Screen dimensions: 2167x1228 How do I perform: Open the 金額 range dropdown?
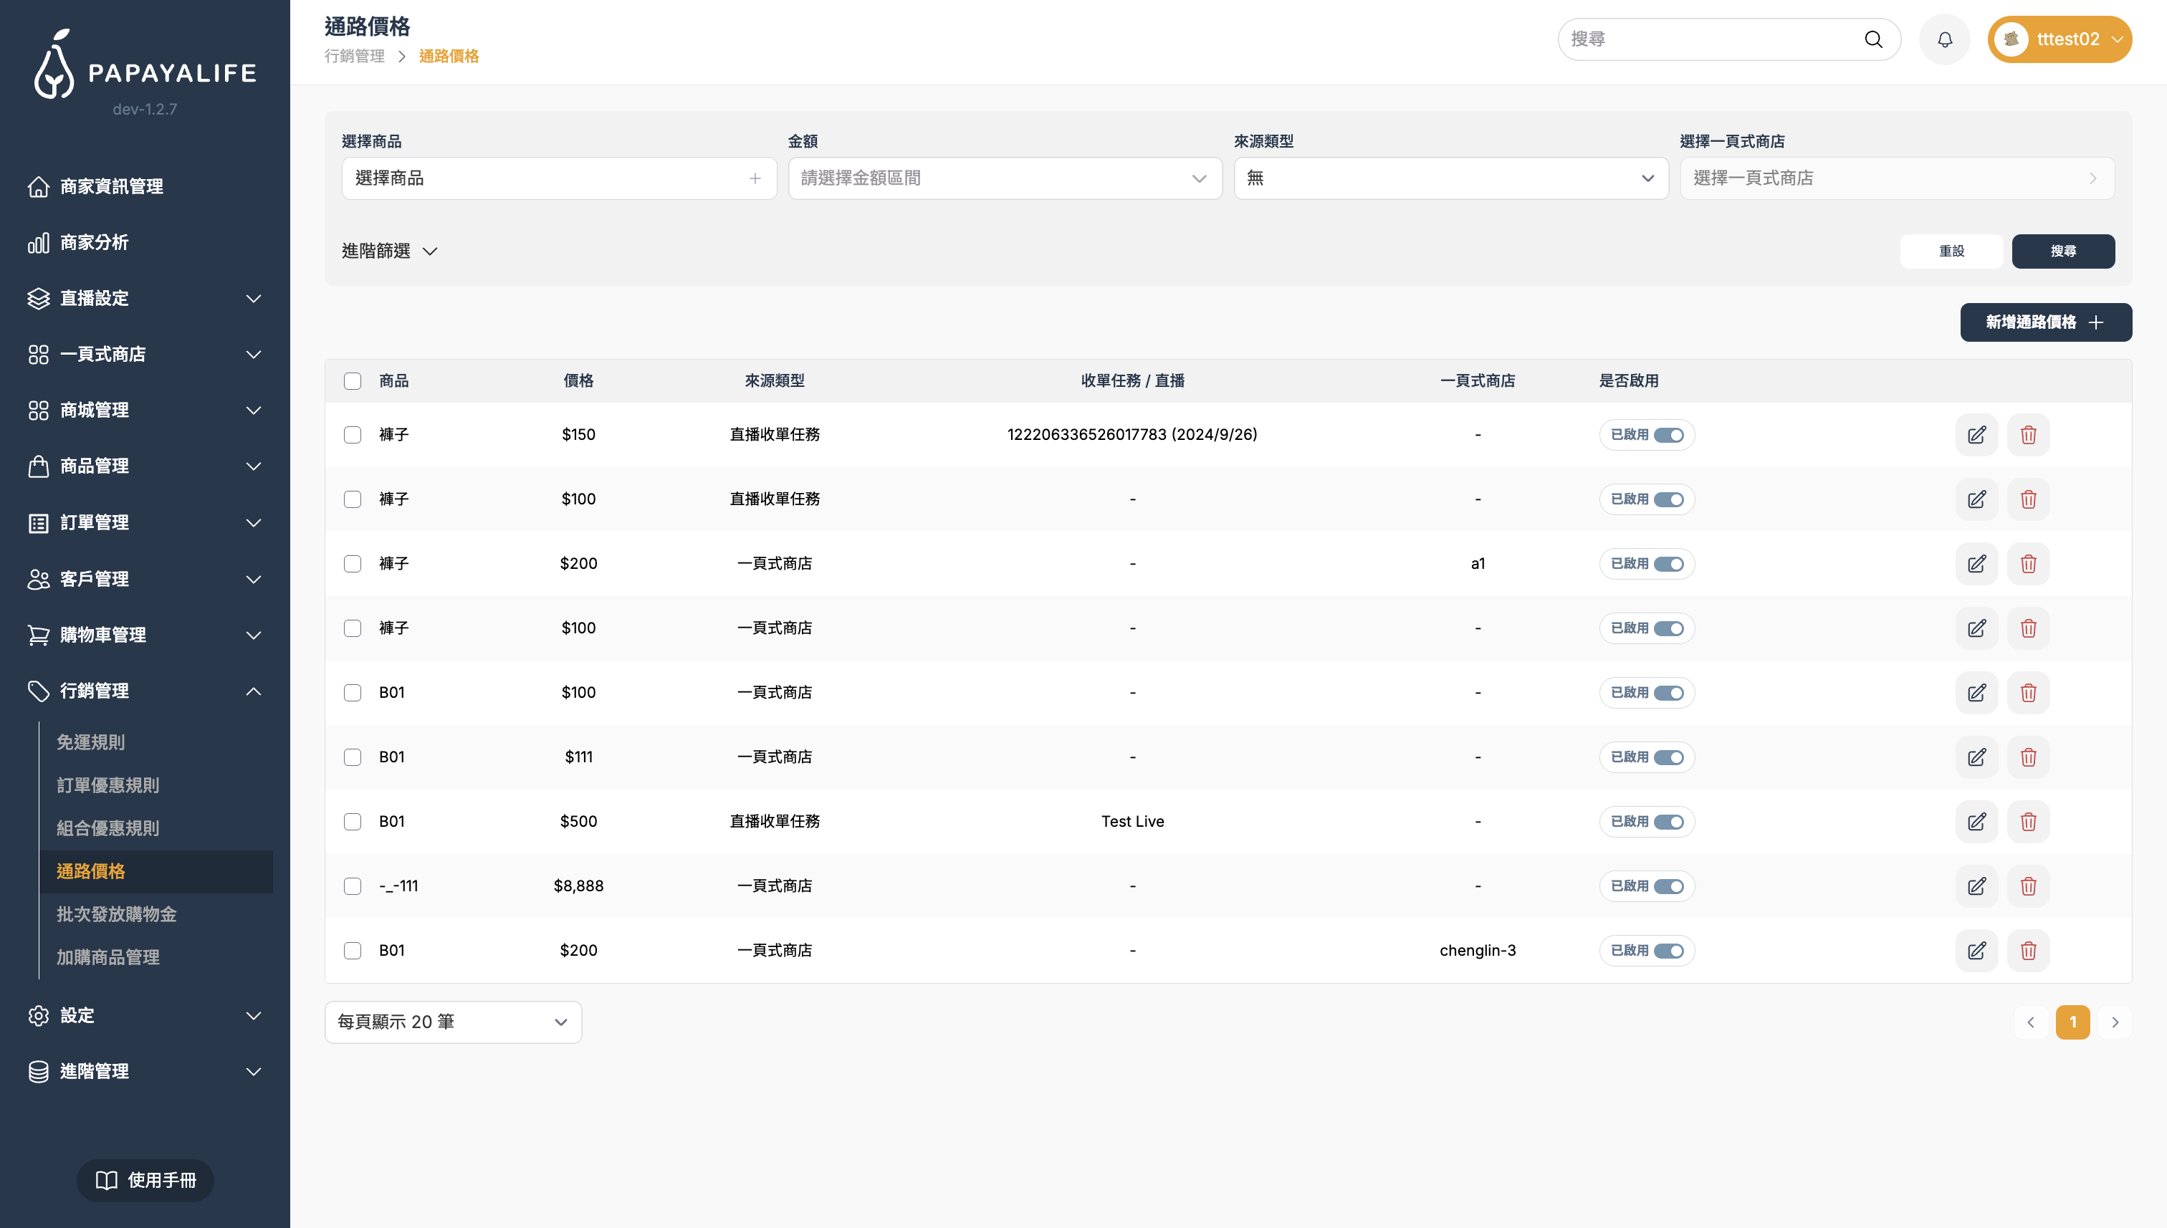[1005, 179]
